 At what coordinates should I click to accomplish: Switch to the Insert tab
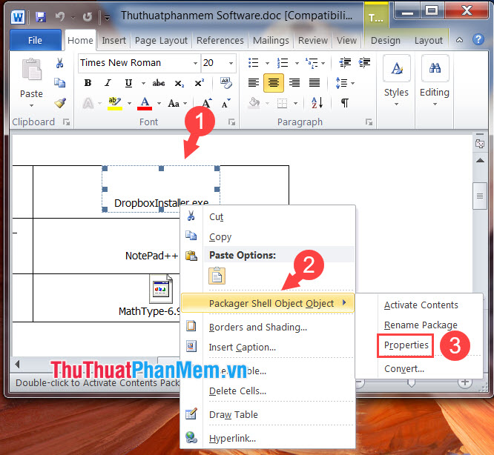point(113,40)
